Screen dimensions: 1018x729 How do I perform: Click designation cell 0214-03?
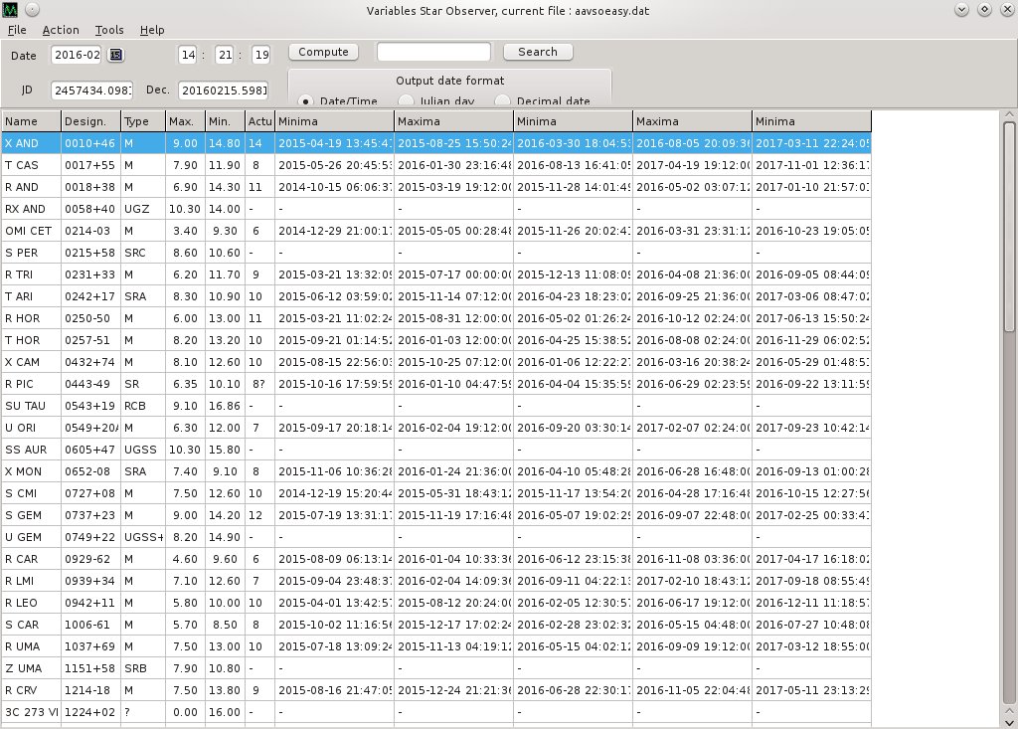tap(90, 231)
